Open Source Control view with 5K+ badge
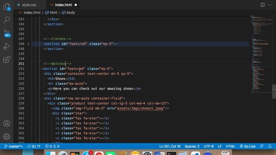Screen dimensions: 276x155 (7, 34)
